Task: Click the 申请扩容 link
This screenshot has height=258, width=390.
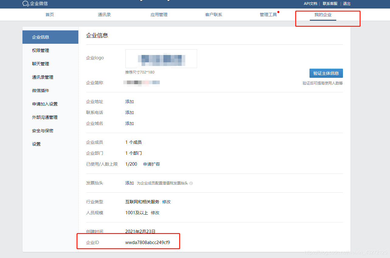Action: (x=152, y=164)
